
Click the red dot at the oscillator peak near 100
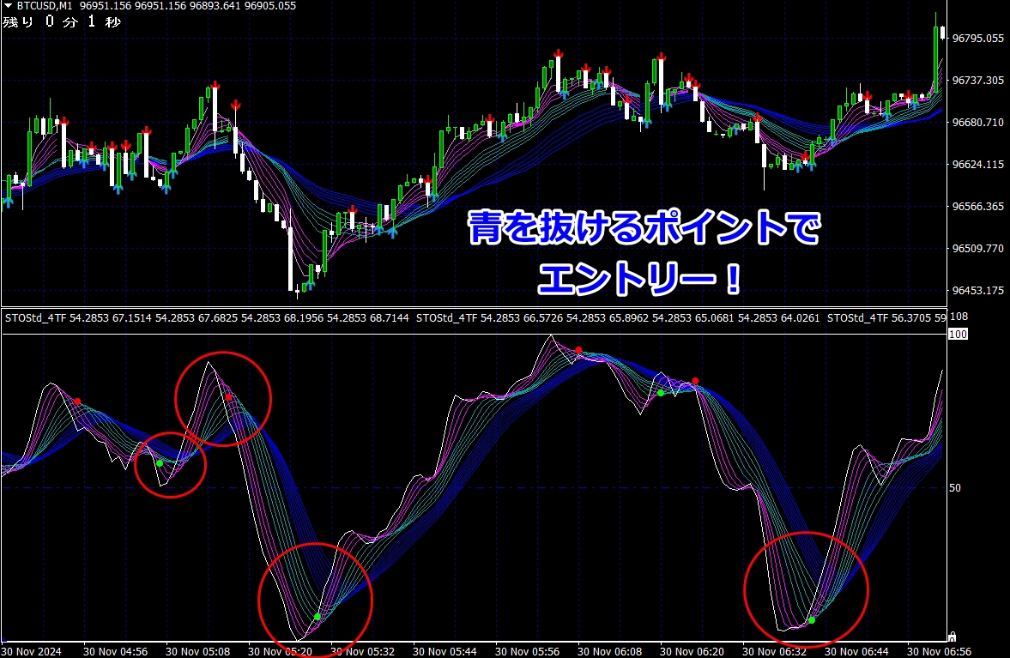pos(579,350)
